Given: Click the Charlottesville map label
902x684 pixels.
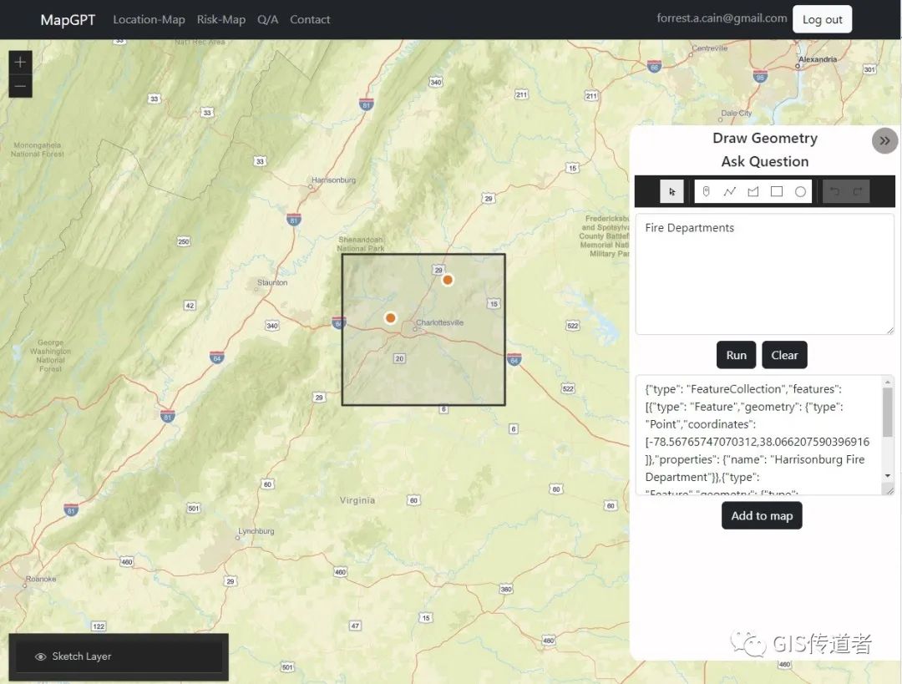Looking at the screenshot, I should [439, 322].
